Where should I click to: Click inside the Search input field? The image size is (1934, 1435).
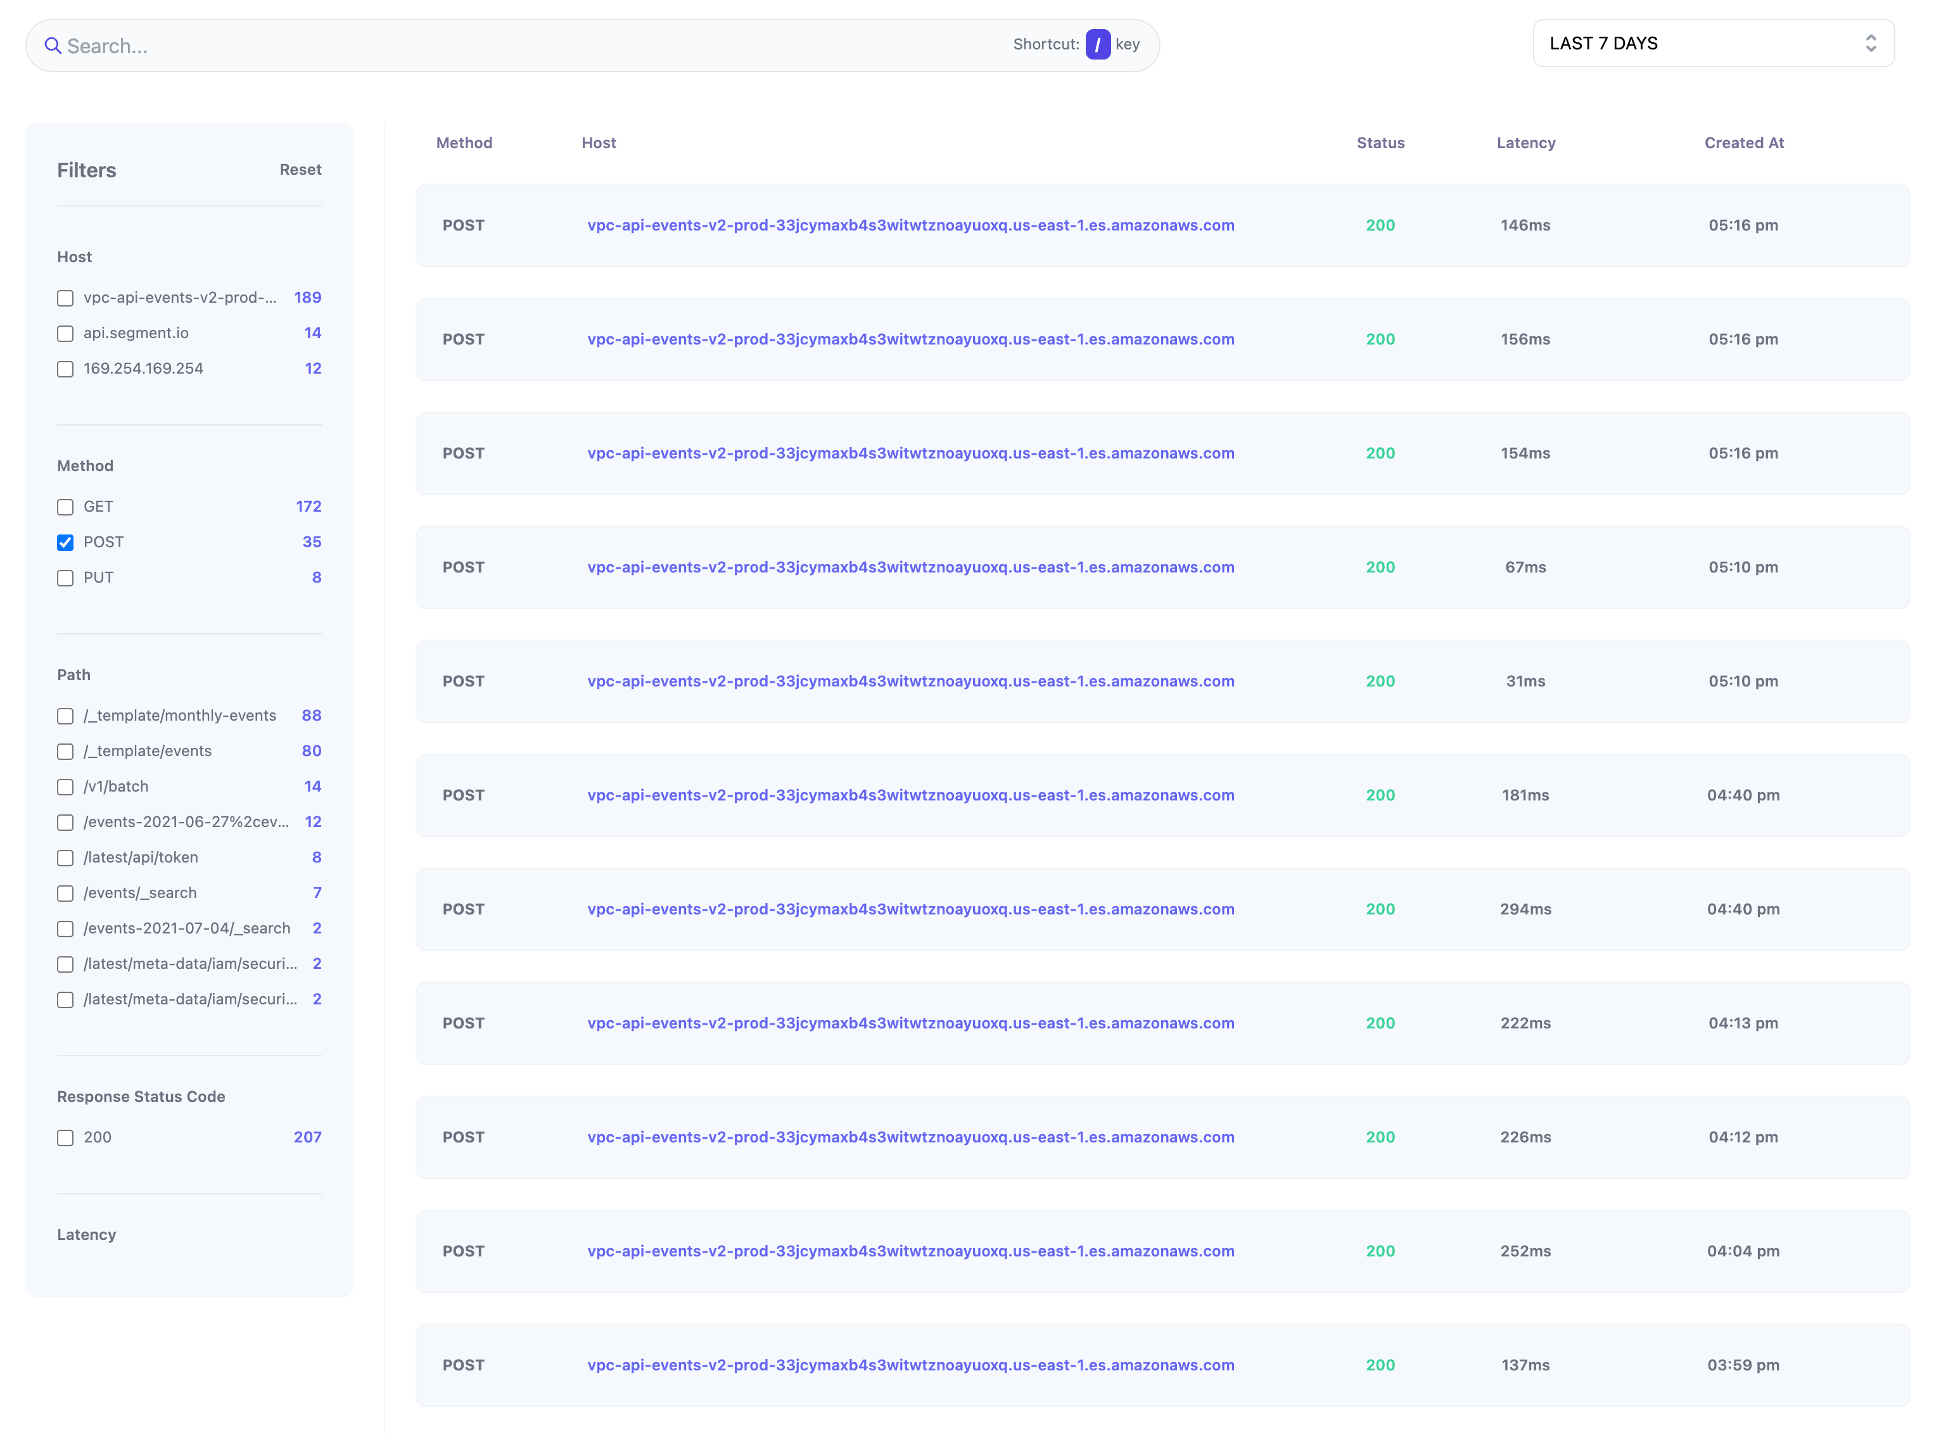click(x=348, y=45)
